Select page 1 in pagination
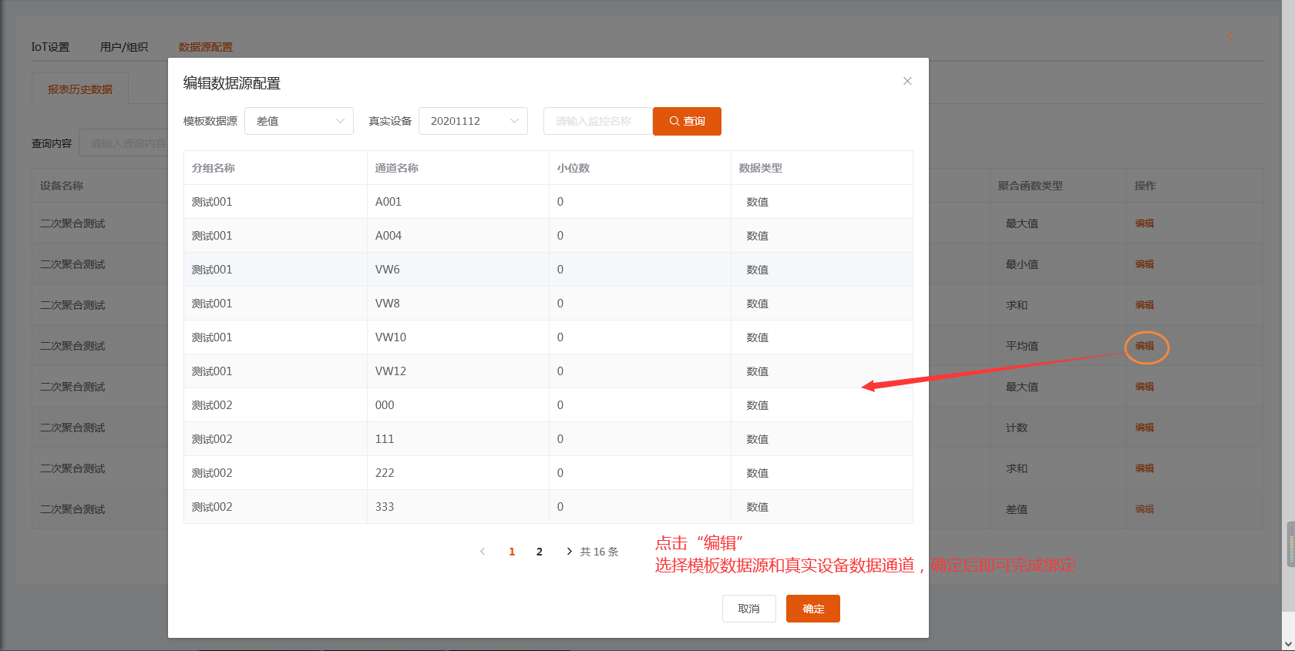 (512, 552)
